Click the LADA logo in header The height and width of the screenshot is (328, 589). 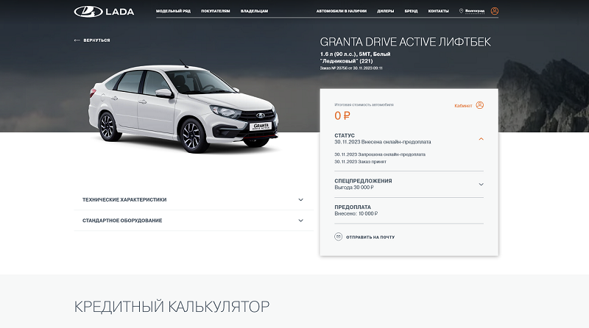coord(104,11)
